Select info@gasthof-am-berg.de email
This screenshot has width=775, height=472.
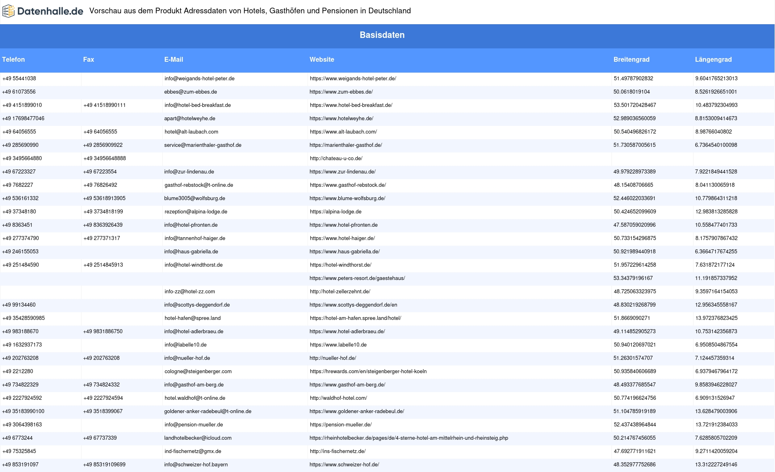[x=194, y=385]
